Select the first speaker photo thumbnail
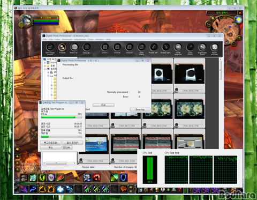 click(162, 73)
